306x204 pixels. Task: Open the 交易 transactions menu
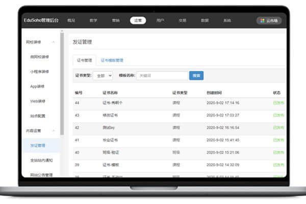coord(183,20)
